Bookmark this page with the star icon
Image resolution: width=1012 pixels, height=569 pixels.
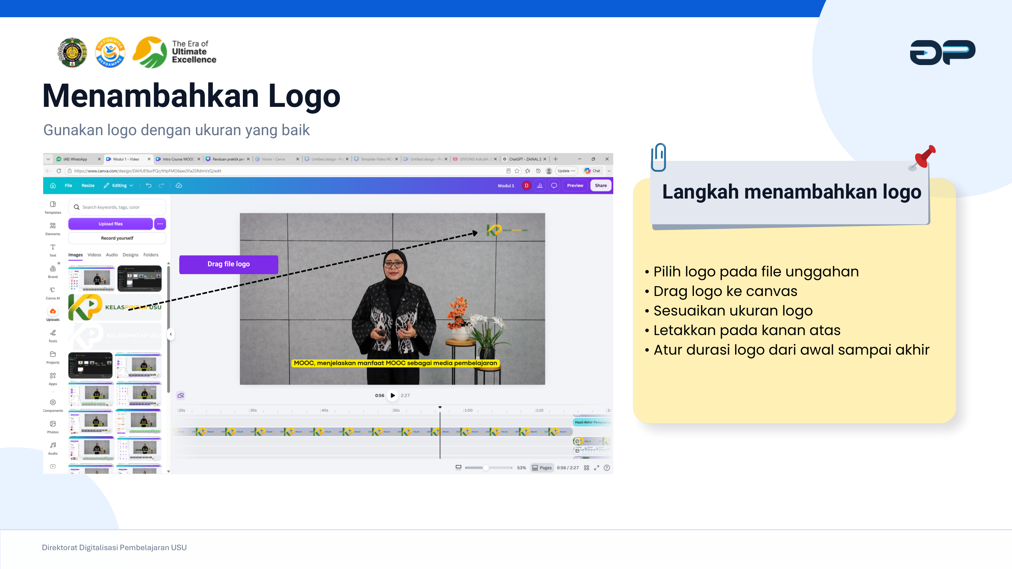pyautogui.click(x=517, y=171)
